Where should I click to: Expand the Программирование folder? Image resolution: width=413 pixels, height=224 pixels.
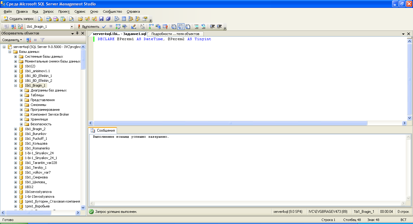tap(21, 110)
